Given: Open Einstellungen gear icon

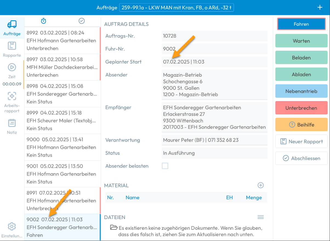Looking at the screenshot, I should (x=12, y=226).
